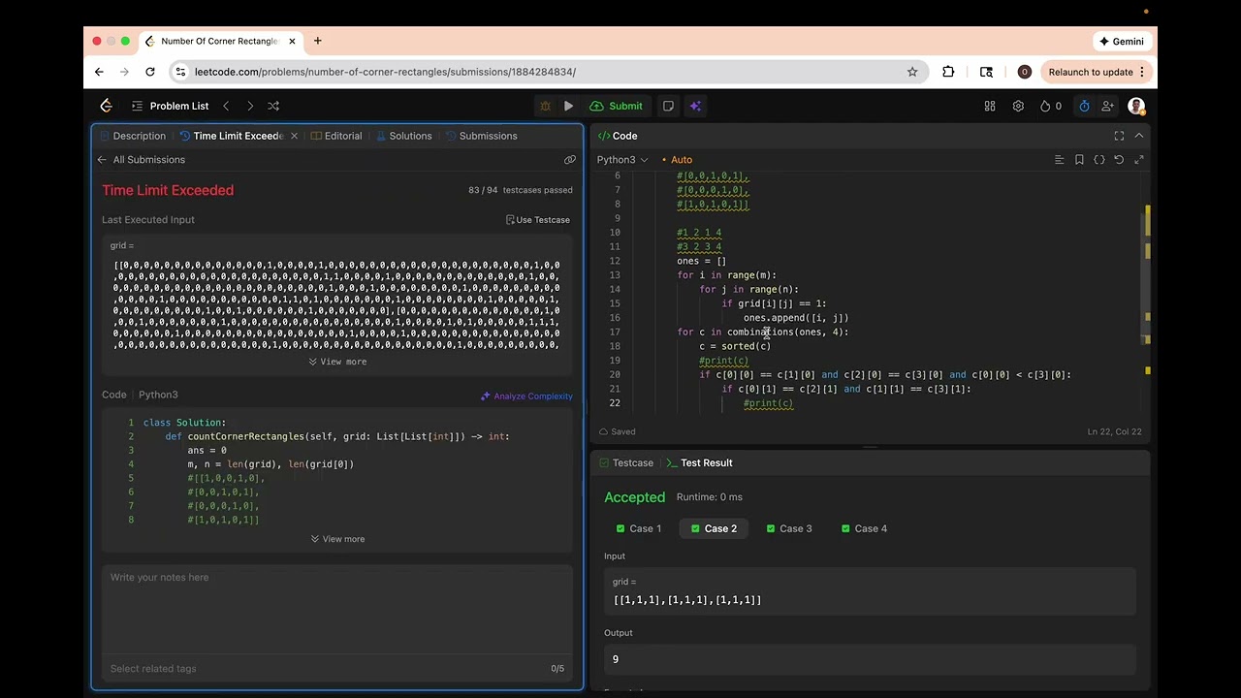The height and width of the screenshot is (698, 1241).
Task: Open the Solutions tab
Action: 403,136
